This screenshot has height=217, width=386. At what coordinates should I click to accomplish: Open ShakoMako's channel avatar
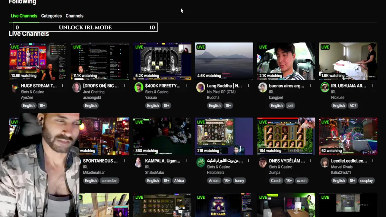[x=139, y=162]
